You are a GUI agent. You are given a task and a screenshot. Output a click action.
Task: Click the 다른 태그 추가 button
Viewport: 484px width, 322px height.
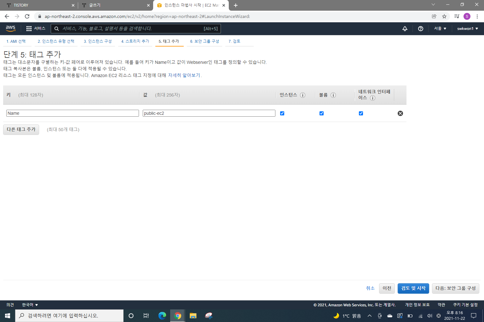21,130
